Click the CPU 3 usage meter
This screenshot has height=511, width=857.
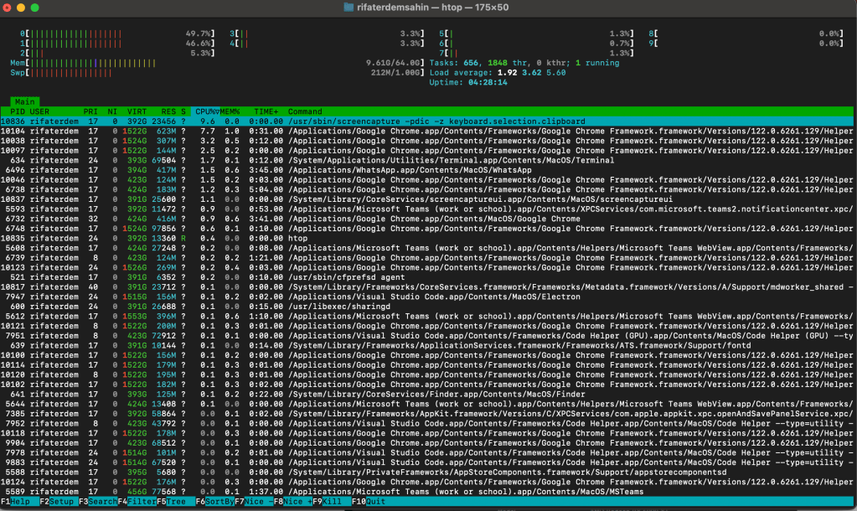tap(327, 34)
